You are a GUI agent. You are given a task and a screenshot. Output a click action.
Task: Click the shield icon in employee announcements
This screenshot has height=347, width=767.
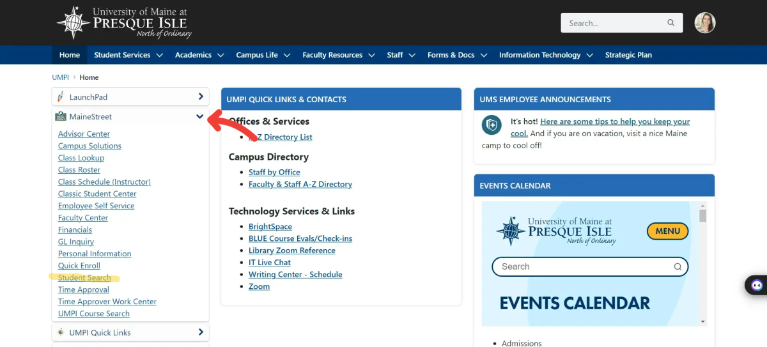(492, 125)
